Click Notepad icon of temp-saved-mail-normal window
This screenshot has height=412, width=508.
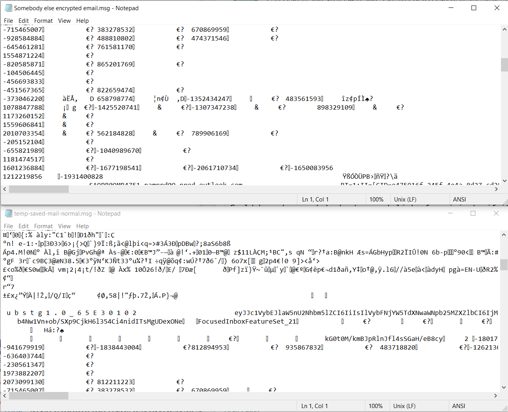8,213
